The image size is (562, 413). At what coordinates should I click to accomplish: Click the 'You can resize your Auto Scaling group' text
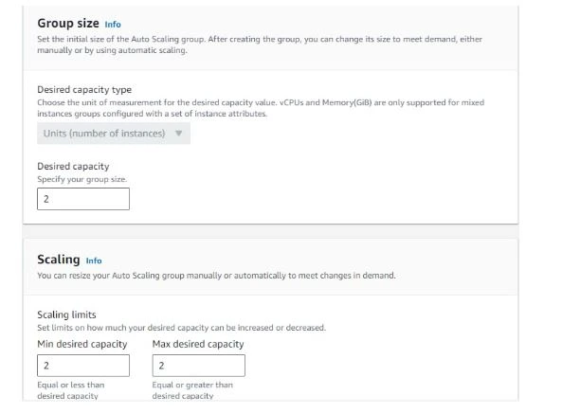click(x=216, y=276)
